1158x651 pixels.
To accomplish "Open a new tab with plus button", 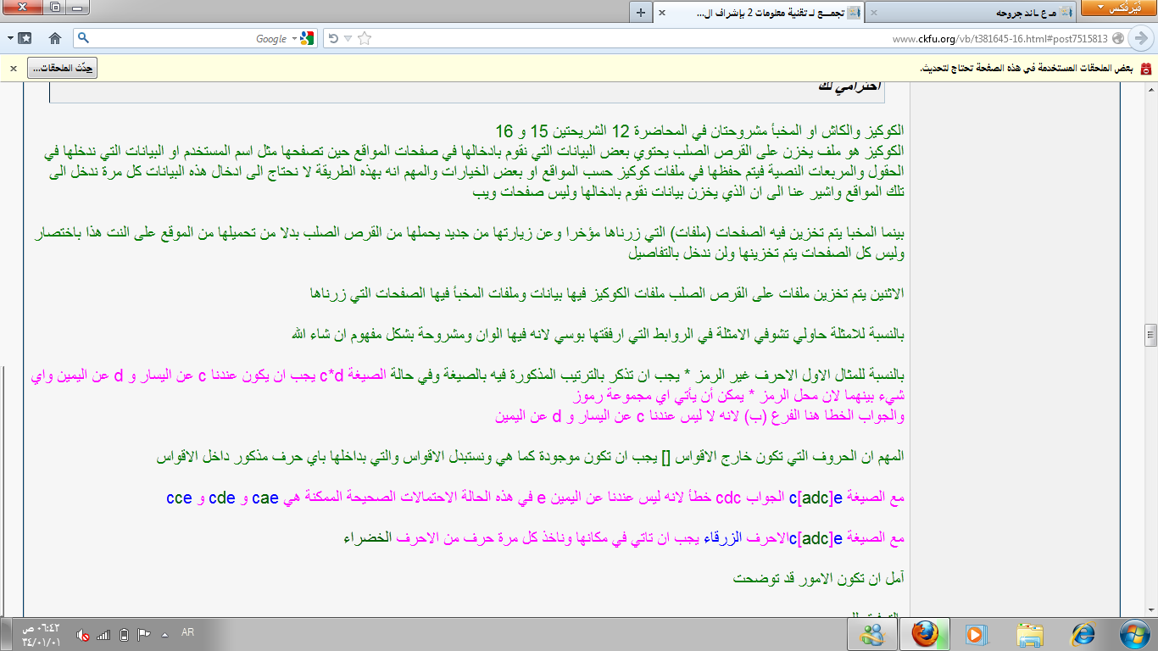I will (x=641, y=12).
